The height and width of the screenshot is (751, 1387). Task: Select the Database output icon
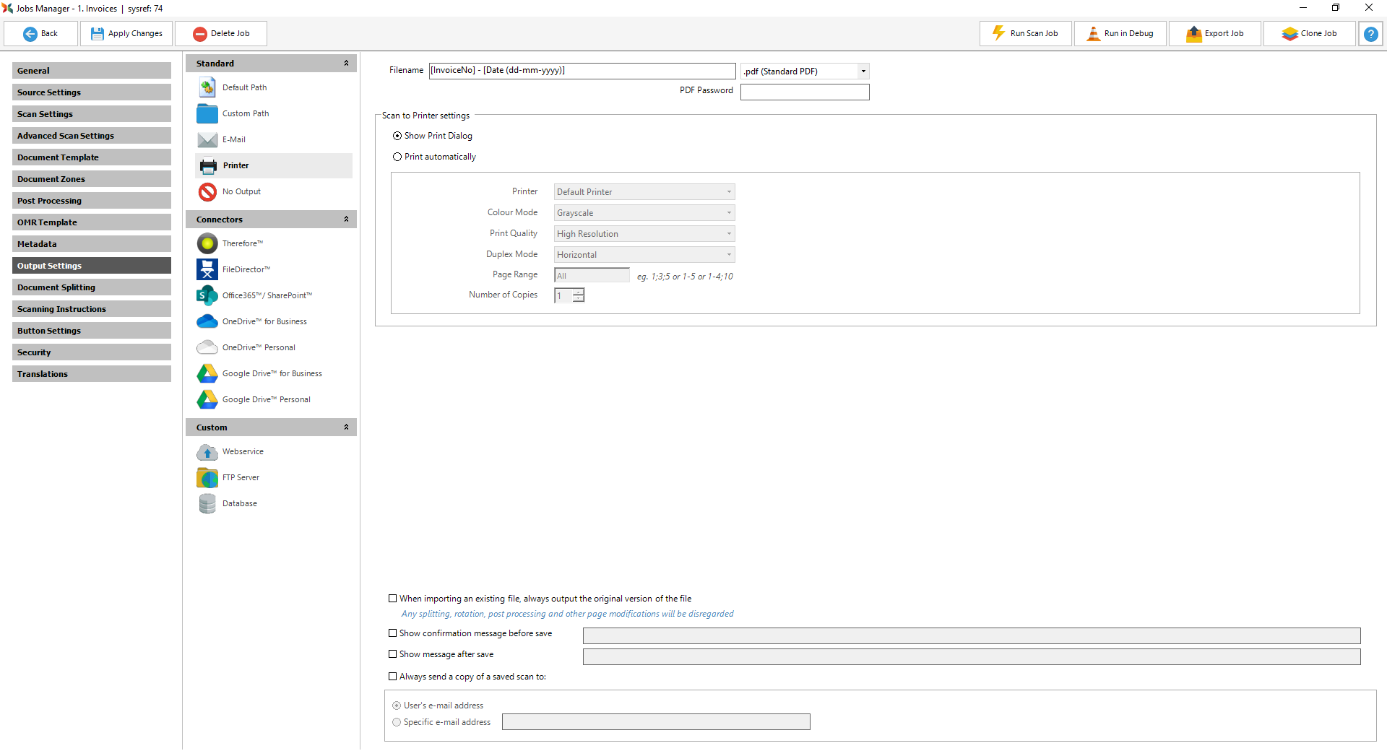coord(207,503)
